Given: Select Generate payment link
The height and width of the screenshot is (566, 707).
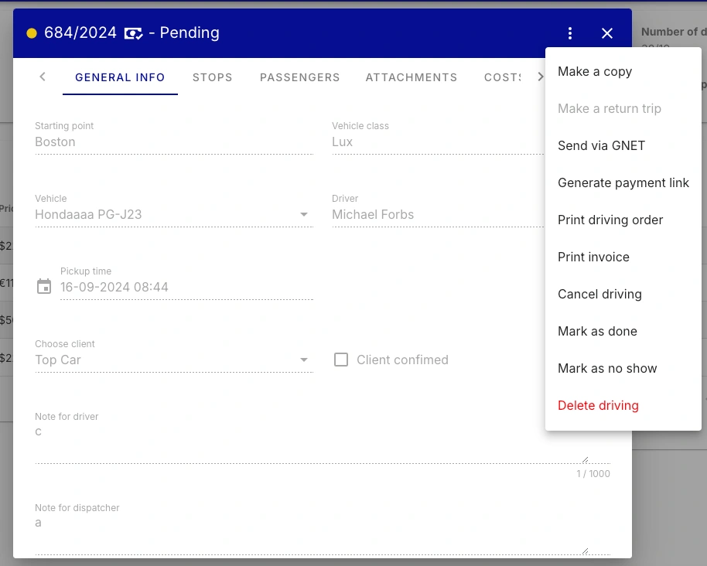Looking at the screenshot, I should (623, 182).
